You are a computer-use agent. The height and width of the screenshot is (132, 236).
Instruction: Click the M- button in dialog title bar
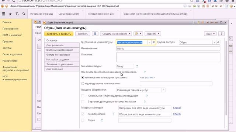[x=216, y=22]
